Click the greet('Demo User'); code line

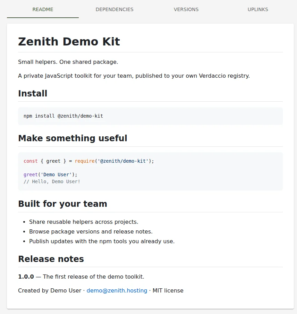pos(50,175)
